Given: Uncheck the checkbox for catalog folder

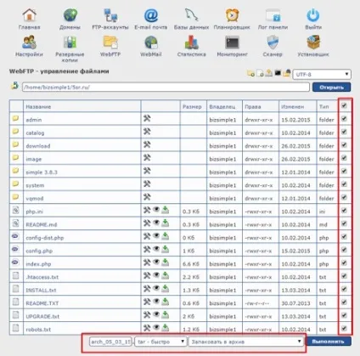Looking at the screenshot, I should click(x=344, y=132).
